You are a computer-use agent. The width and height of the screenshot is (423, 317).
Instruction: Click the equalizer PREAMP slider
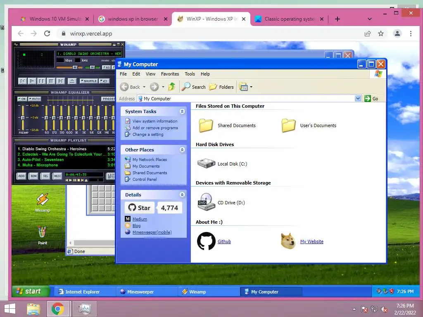(23, 118)
